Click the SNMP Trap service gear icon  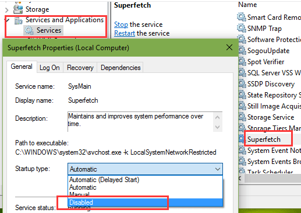point(242,28)
